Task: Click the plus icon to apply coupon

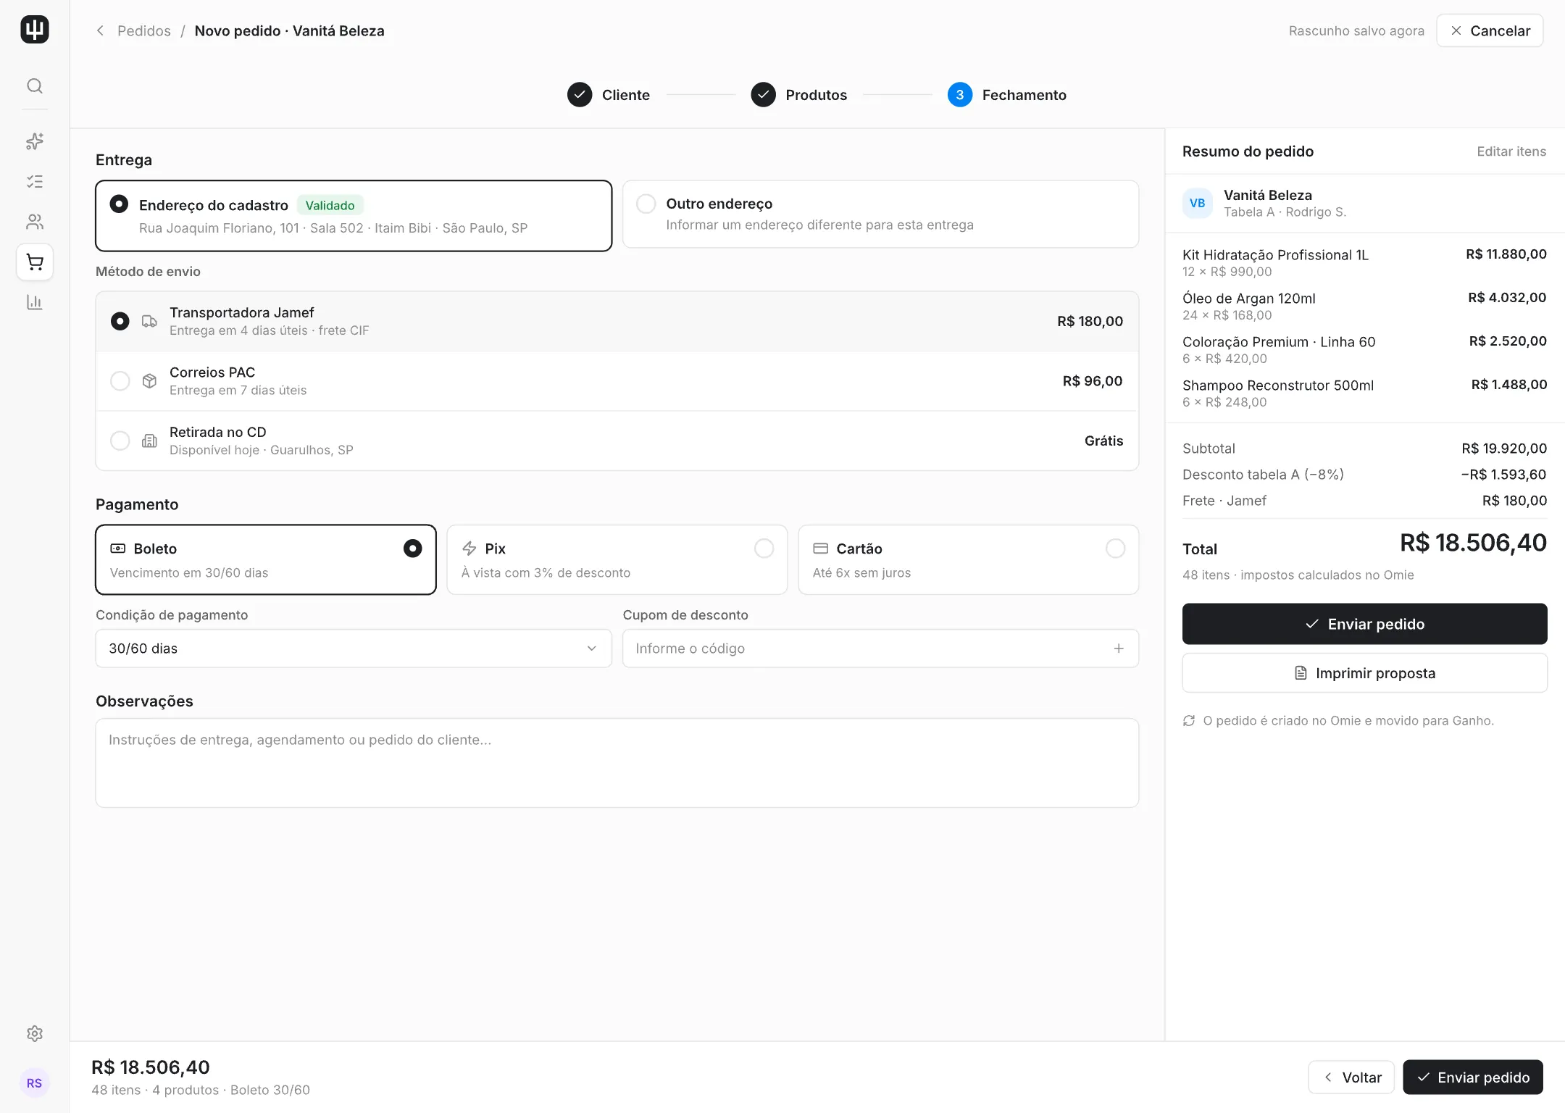Action: coord(1119,649)
